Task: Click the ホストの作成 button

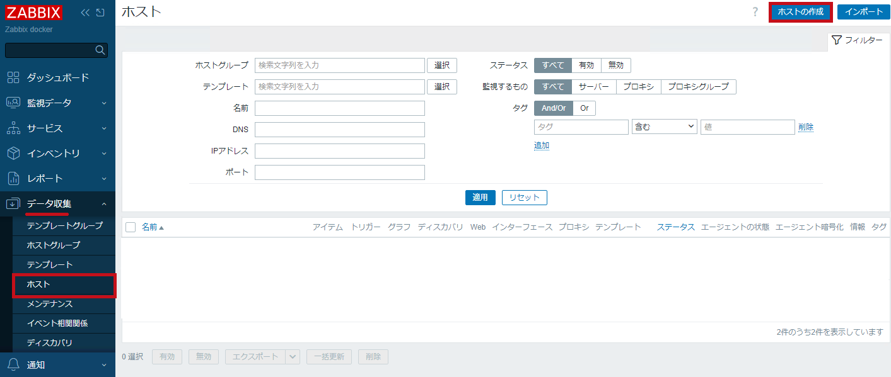Action: (800, 12)
